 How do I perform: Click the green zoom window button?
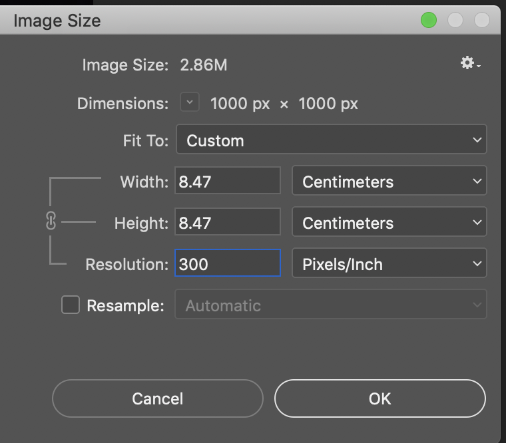429,21
